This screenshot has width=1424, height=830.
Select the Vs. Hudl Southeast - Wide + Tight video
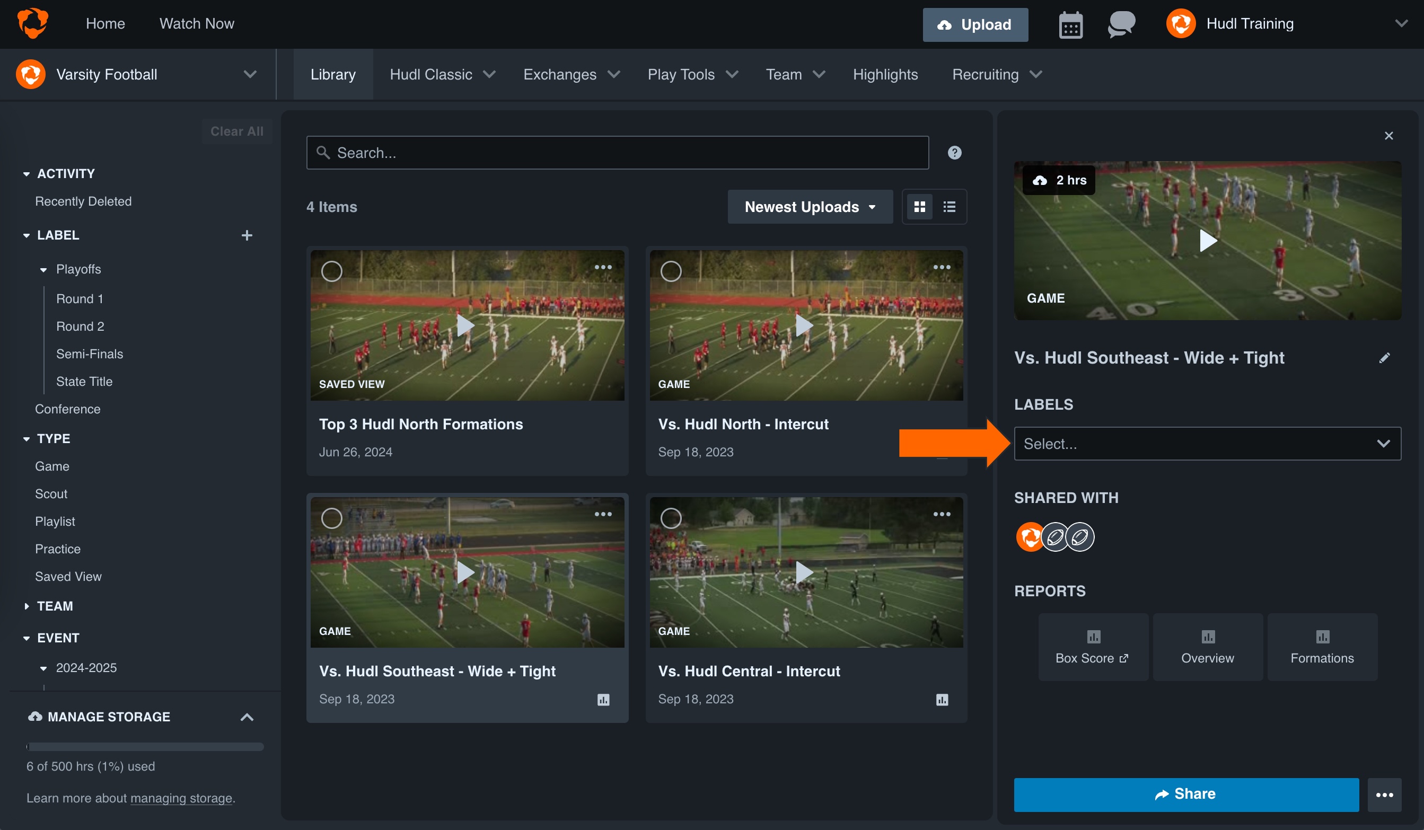point(332,517)
